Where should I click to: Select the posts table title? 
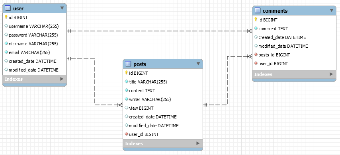[140, 64]
